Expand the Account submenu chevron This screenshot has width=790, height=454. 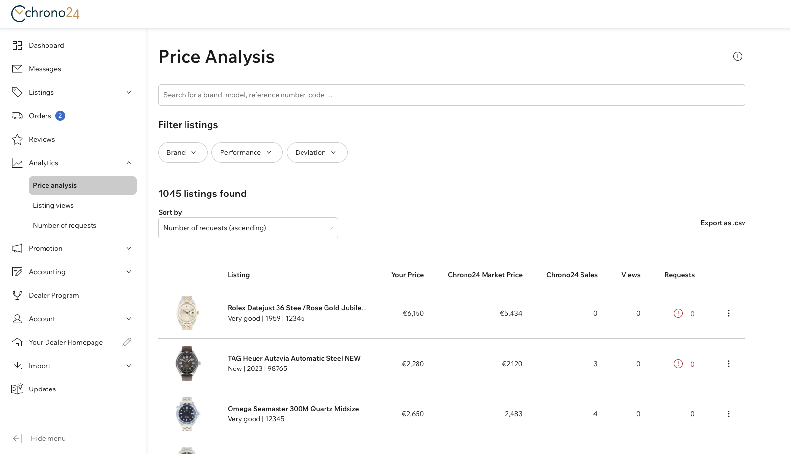pyautogui.click(x=129, y=319)
